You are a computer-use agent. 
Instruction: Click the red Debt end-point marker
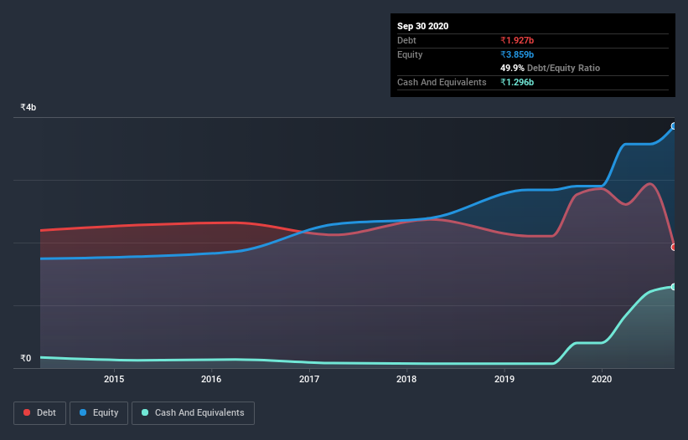coord(674,248)
